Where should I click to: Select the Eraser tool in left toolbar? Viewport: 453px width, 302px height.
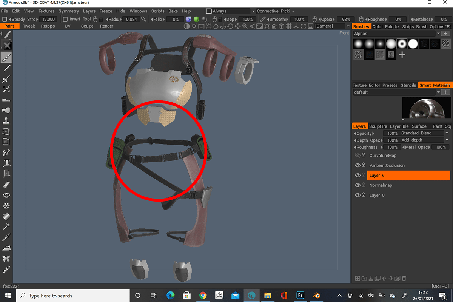point(6,185)
